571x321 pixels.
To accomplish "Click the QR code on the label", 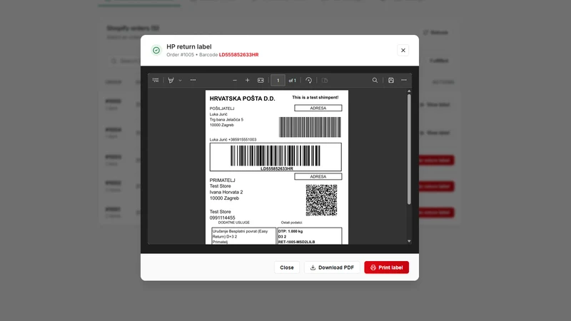I will [x=321, y=200].
